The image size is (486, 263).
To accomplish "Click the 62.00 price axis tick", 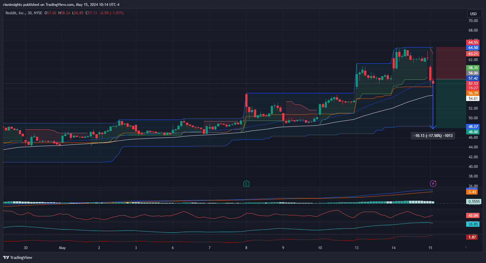I will pos(473,60).
